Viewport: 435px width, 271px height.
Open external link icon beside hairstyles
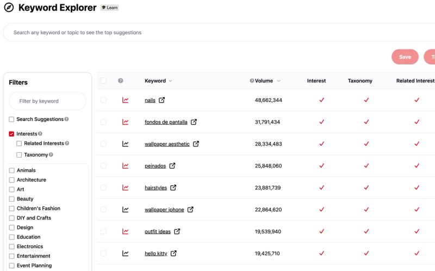(x=173, y=188)
